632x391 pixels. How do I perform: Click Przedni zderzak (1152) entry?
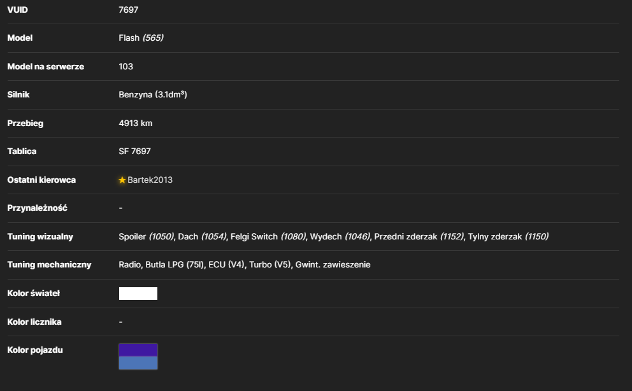coord(419,237)
